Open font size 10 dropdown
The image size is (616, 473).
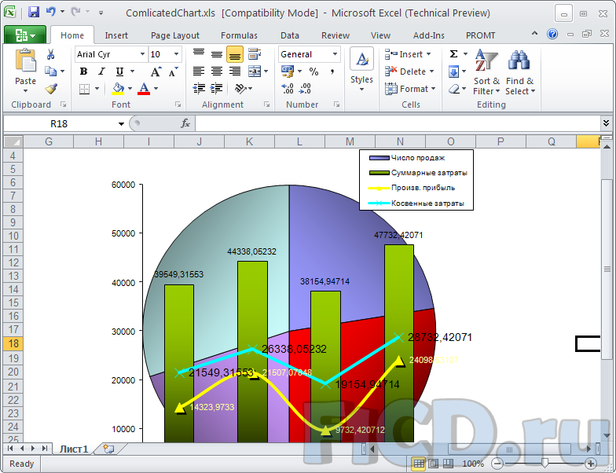pyautogui.click(x=176, y=54)
